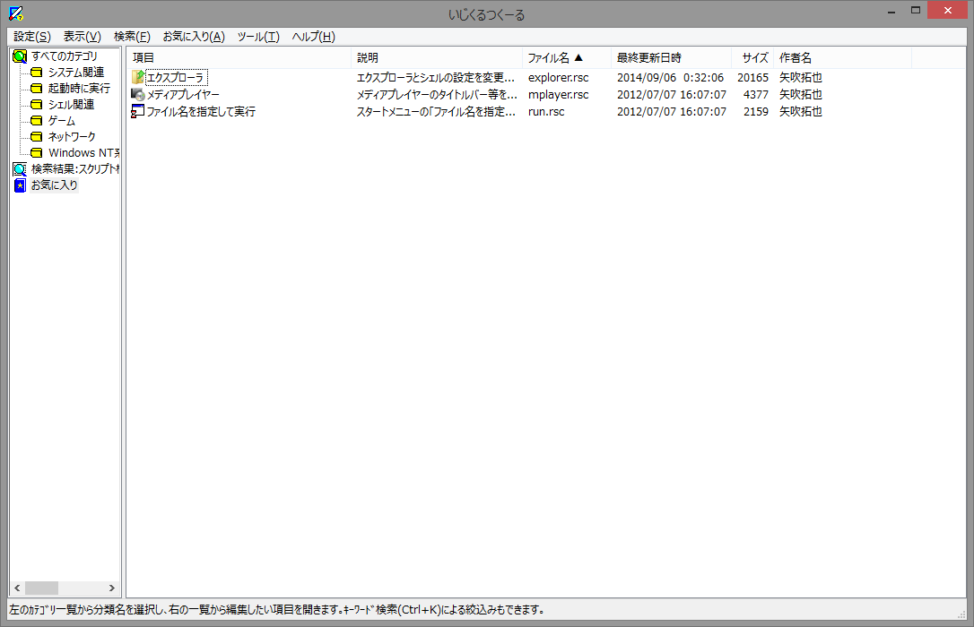Click the size value 2159
This screenshot has width=974, height=627.
[x=756, y=112]
